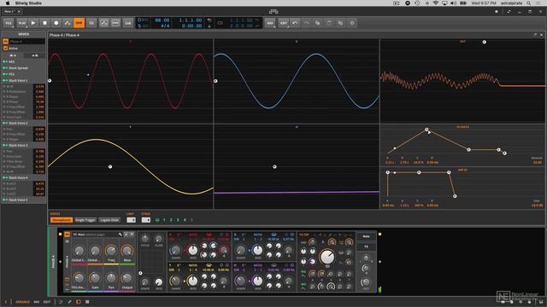This screenshot has height=307, width=547.
Task: Open the Apple menu
Action: (8, 3)
